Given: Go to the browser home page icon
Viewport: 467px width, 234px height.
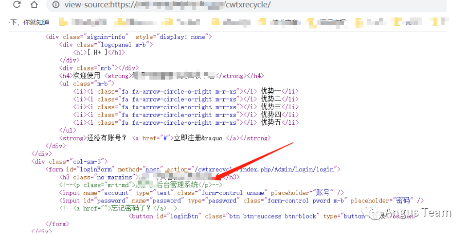Looking at the screenshot, I should click(x=34, y=4).
